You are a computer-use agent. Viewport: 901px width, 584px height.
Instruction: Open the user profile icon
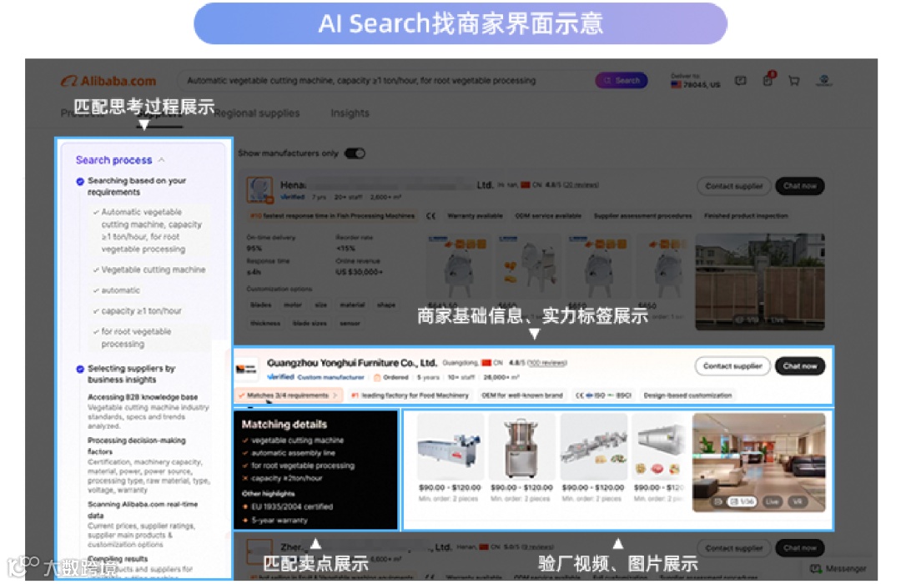click(x=824, y=80)
